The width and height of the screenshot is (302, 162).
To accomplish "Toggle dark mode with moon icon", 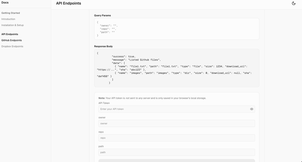I will [x=293, y=3].
